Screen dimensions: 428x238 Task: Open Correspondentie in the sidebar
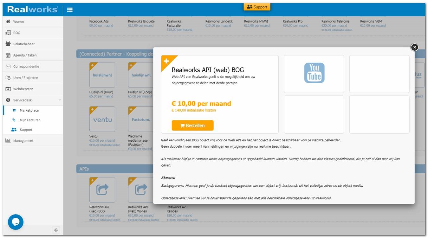[33, 67]
